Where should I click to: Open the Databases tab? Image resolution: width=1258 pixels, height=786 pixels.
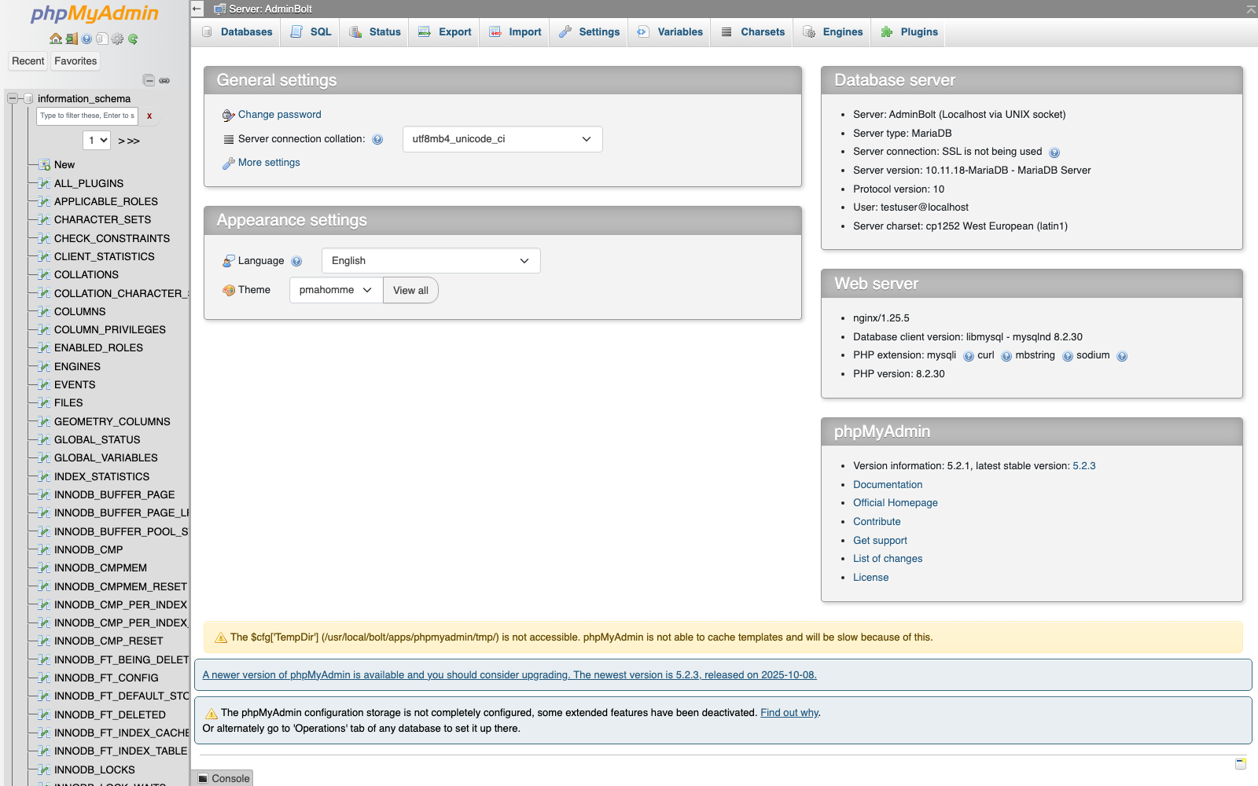point(237,32)
